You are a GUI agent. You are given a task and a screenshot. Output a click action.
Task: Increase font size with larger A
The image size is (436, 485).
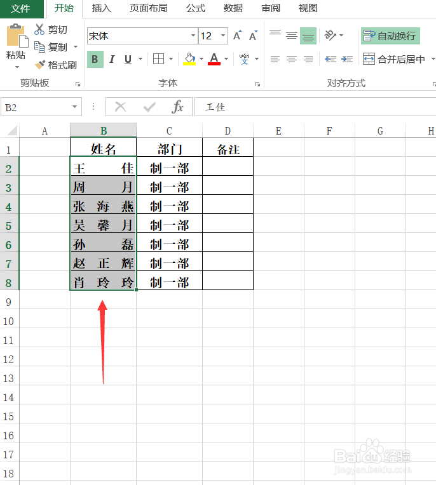tap(238, 36)
